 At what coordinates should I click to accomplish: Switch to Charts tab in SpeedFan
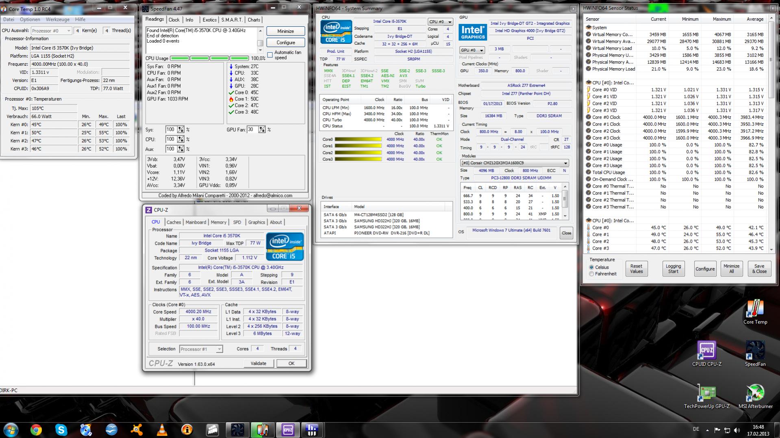254,20
